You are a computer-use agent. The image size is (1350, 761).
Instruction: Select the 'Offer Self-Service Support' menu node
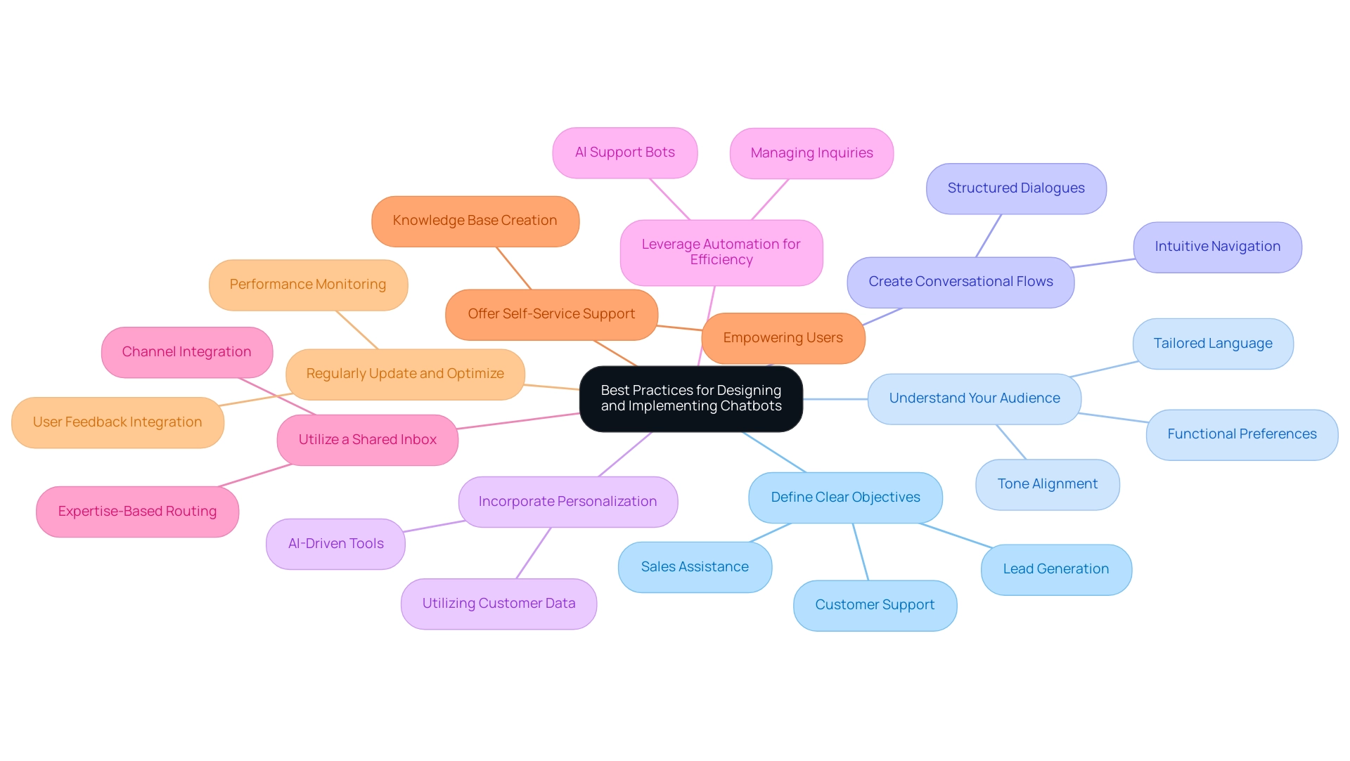[552, 313]
